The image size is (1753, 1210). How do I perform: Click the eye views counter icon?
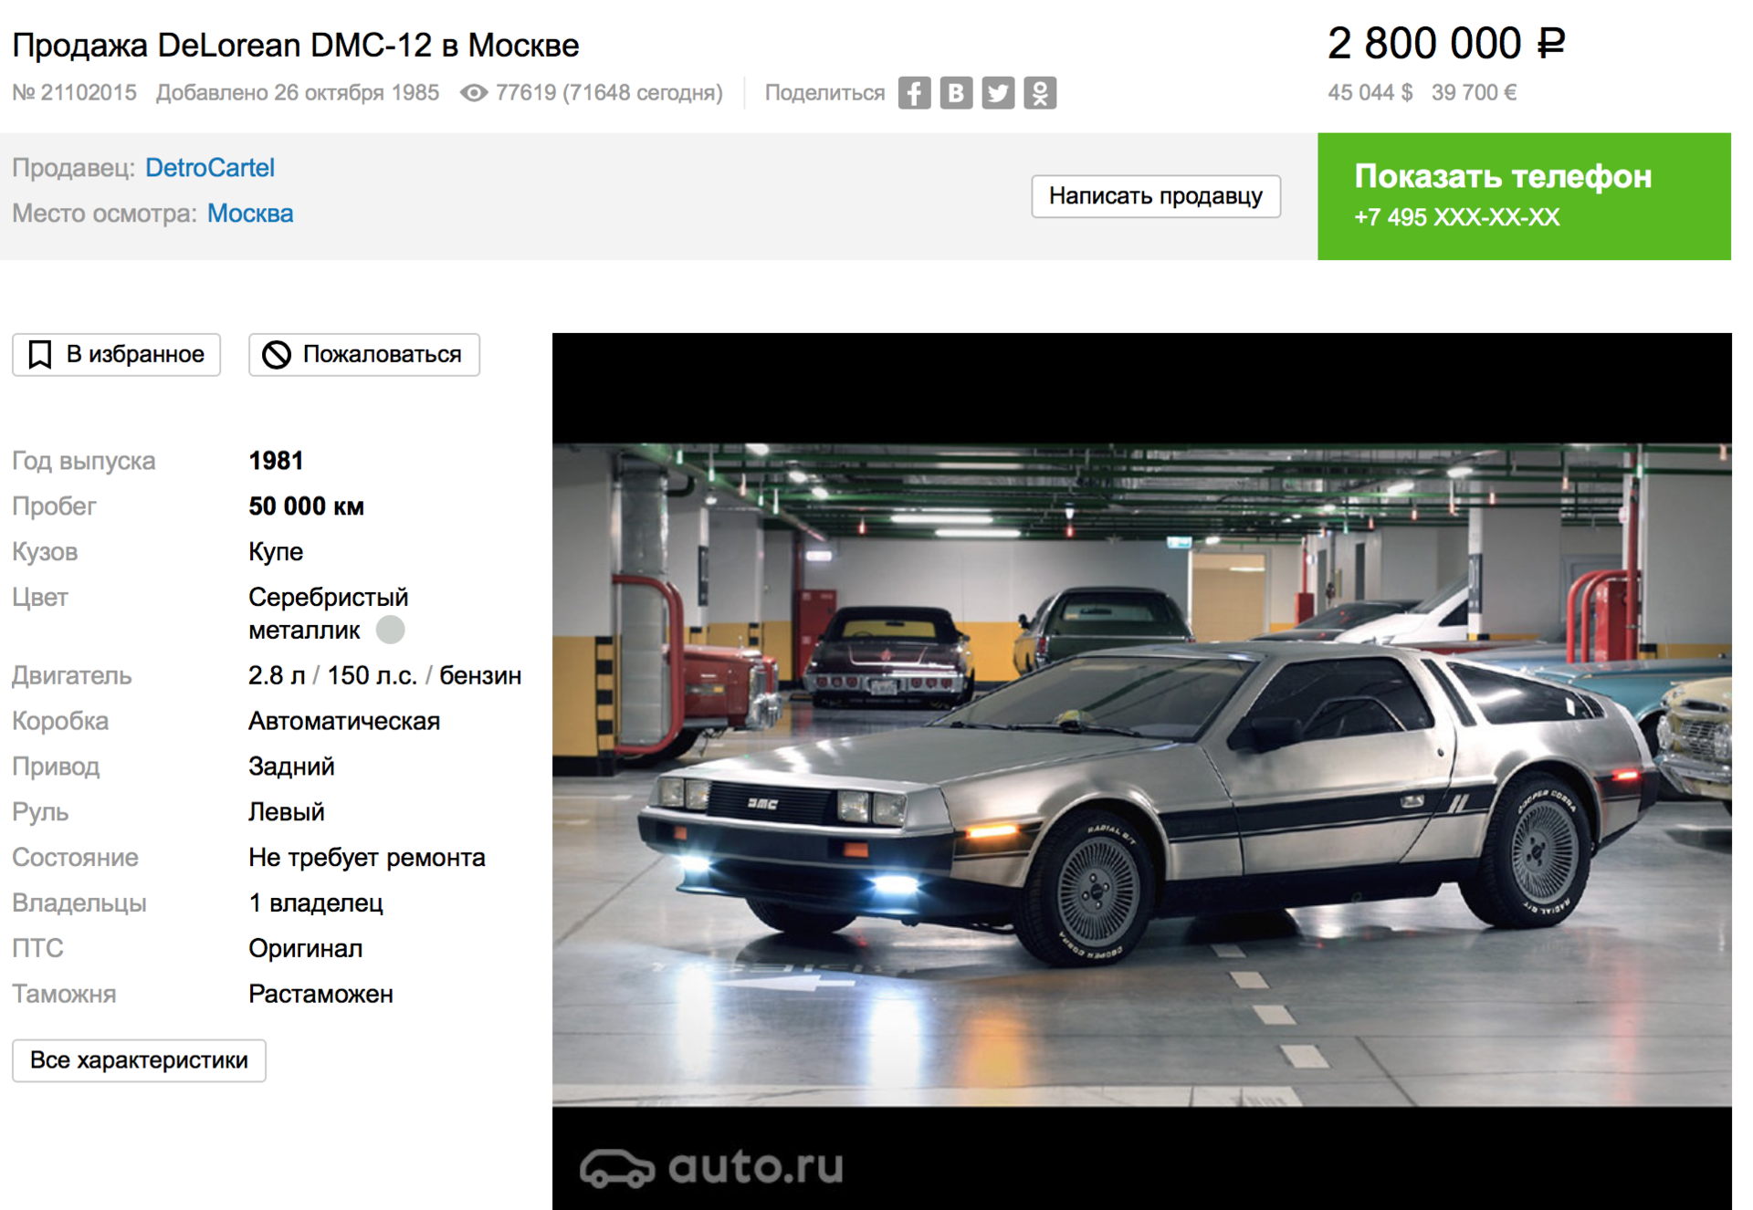point(473,93)
